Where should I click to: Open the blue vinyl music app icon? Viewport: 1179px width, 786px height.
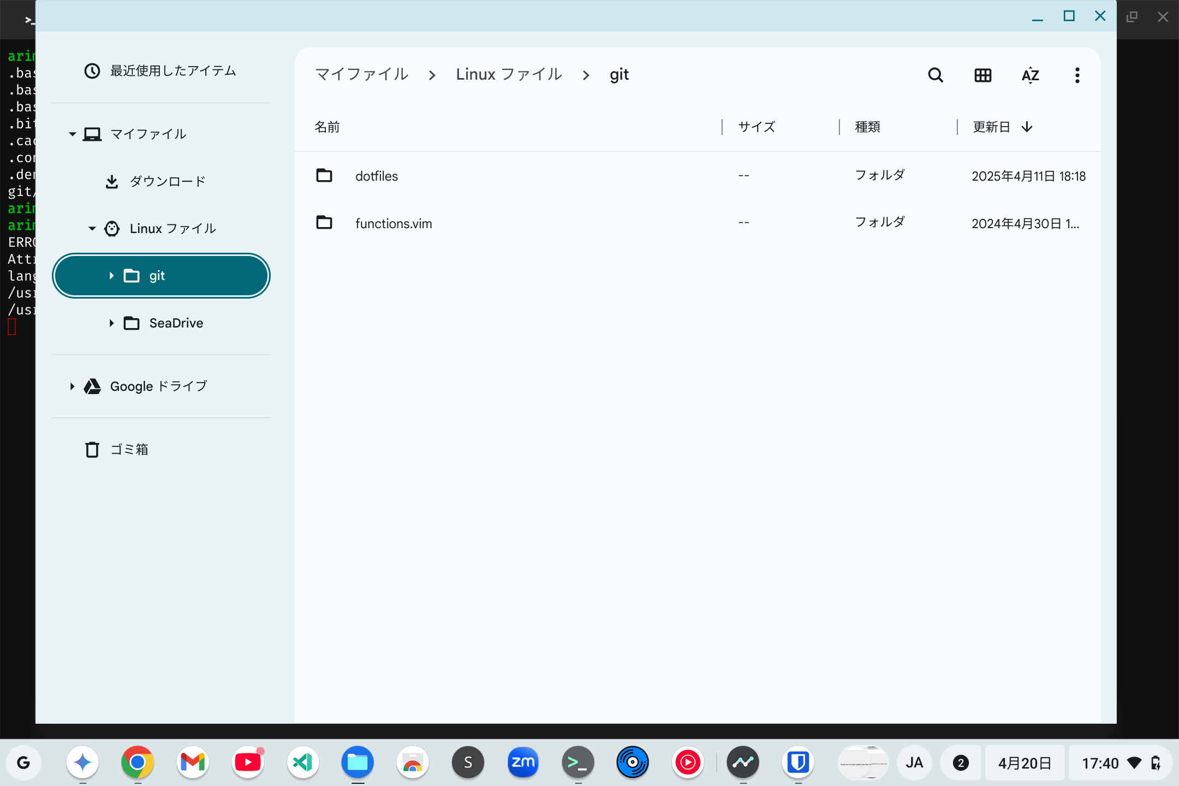coord(633,763)
